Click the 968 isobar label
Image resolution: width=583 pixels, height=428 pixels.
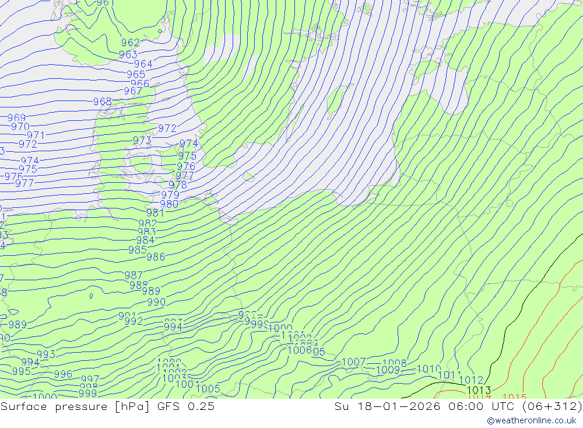click(x=102, y=102)
